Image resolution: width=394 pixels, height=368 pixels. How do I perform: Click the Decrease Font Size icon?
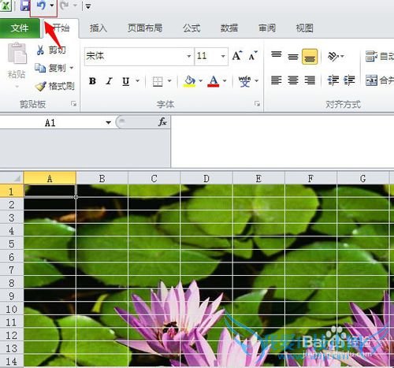click(253, 56)
